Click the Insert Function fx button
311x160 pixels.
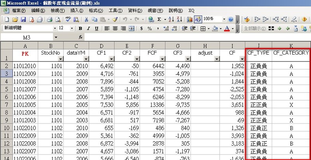(80, 37)
